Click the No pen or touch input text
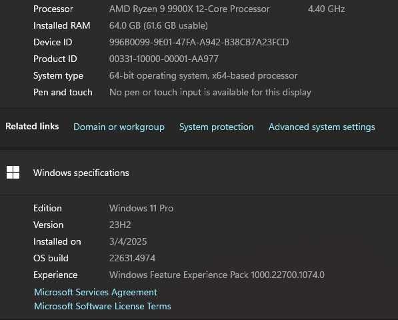398x320 pixels. pyautogui.click(x=210, y=93)
